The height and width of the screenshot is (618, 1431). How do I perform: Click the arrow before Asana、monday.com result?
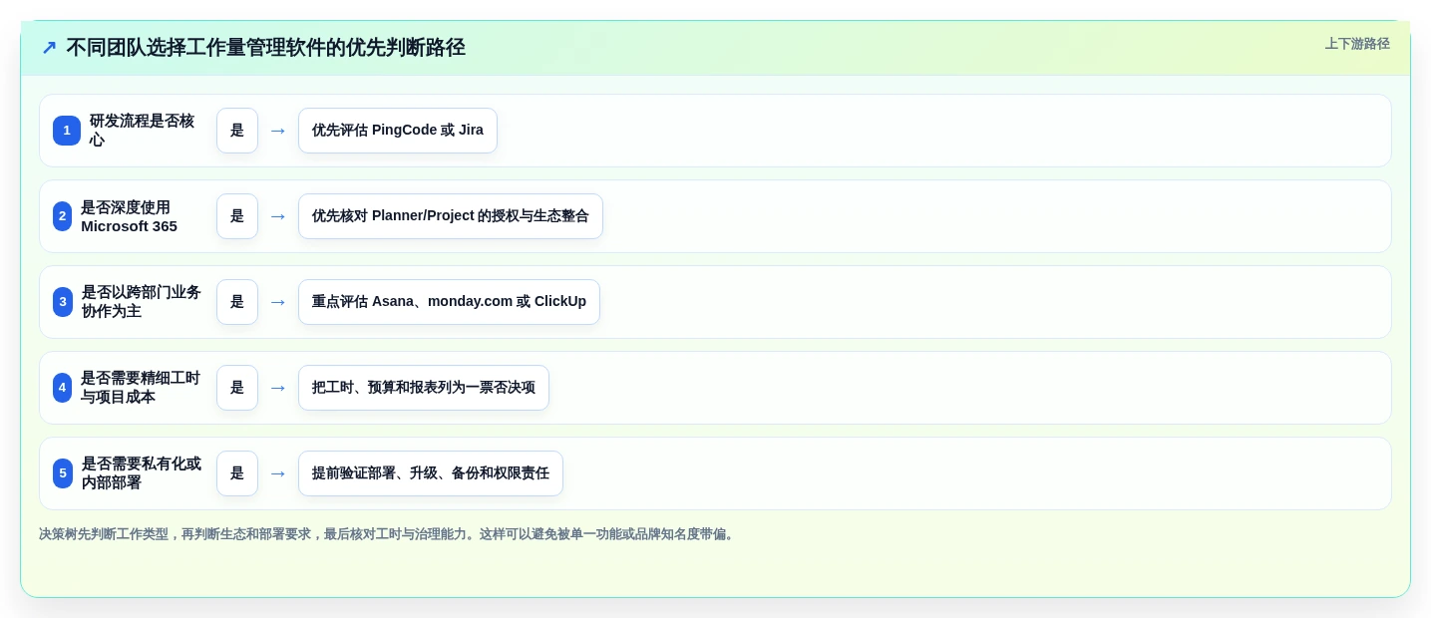[278, 302]
